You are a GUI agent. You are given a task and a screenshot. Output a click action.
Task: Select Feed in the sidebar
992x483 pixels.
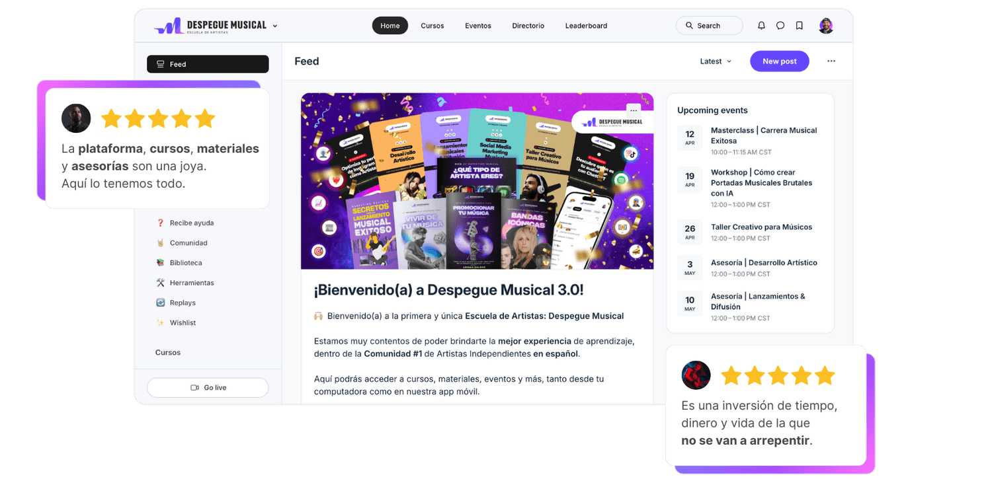pos(208,64)
